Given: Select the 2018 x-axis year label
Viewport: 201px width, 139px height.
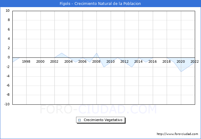Looking at the screenshot, I should tap(166, 61).
